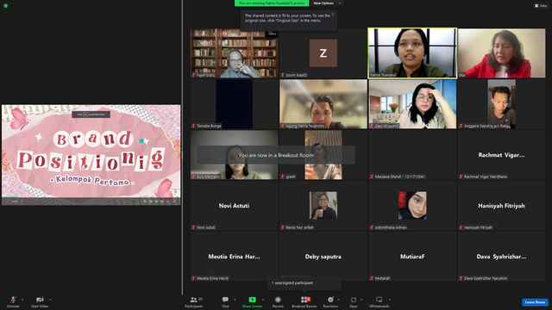Click the green Share Screen icon
552x310 pixels.
[252, 300]
